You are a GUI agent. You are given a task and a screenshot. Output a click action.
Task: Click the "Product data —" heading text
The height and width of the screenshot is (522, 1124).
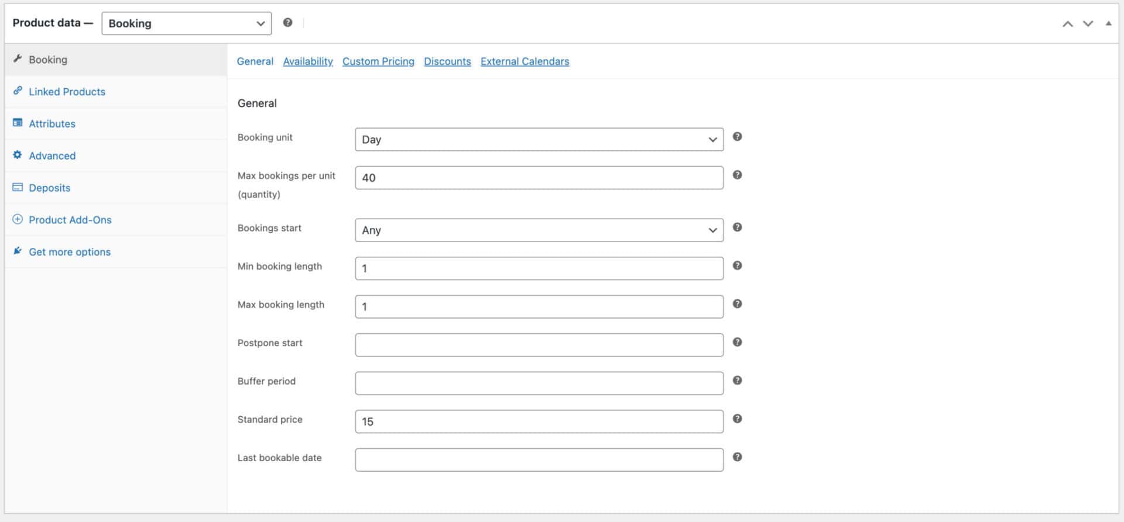coord(53,23)
